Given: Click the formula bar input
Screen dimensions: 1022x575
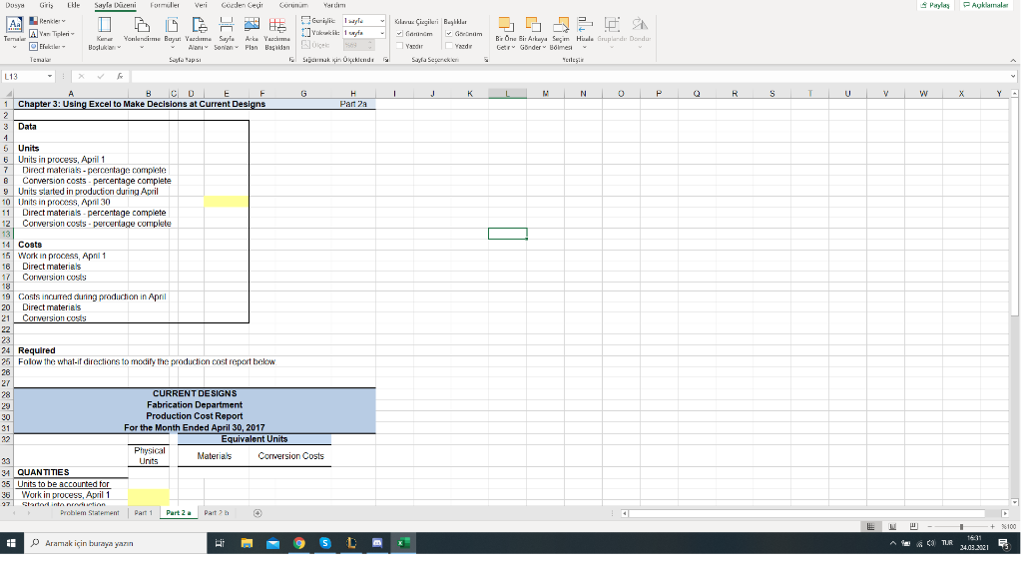Looking at the screenshot, I should (x=569, y=76).
